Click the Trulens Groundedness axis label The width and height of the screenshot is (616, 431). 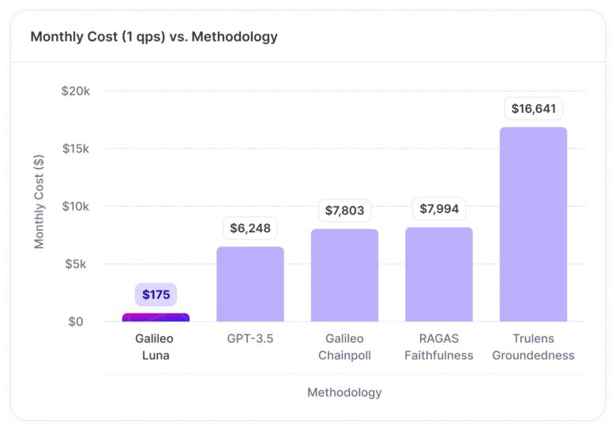pos(533,347)
